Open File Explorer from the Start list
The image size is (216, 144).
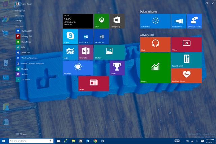[20, 11]
